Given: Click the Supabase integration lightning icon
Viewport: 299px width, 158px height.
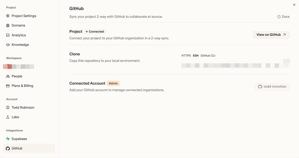Looking at the screenshot, I should (8, 139).
